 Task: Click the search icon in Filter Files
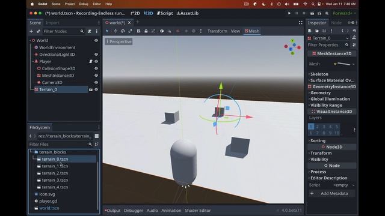(x=90, y=144)
